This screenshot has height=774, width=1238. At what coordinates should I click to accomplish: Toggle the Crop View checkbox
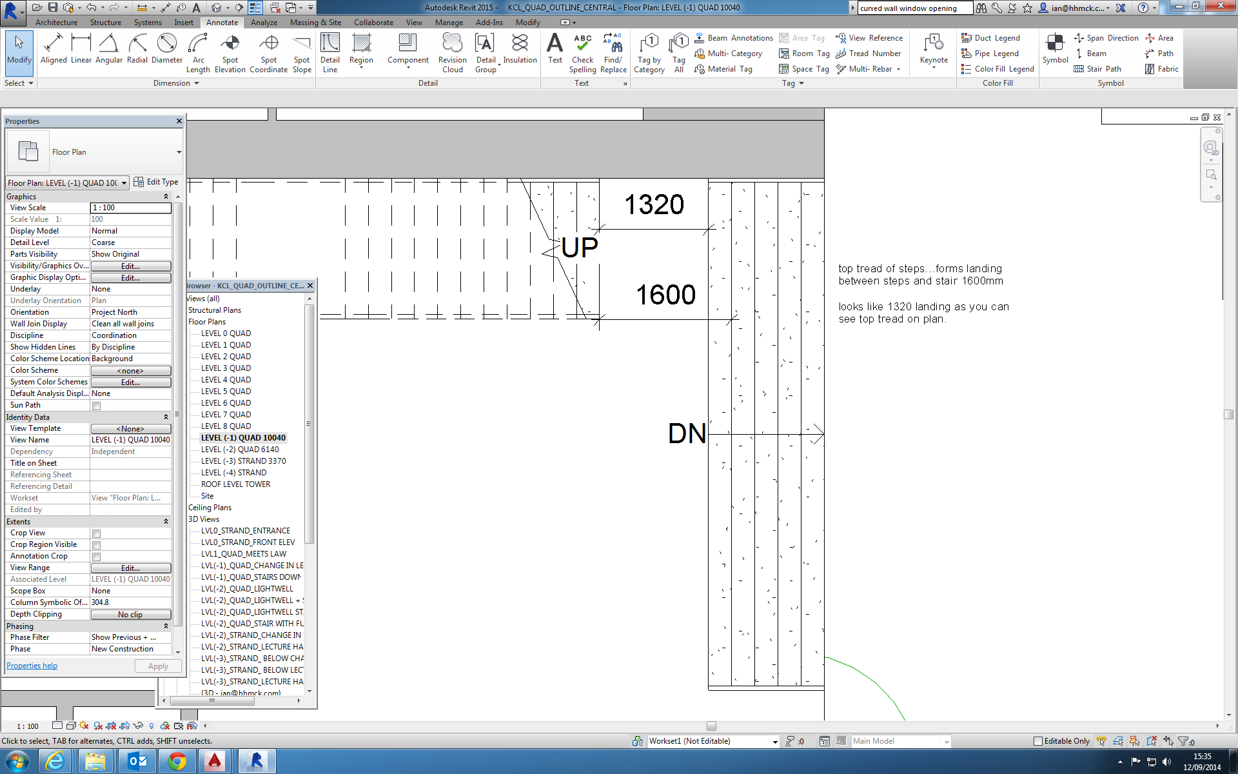pyautogui.click(x=96, y=533)
